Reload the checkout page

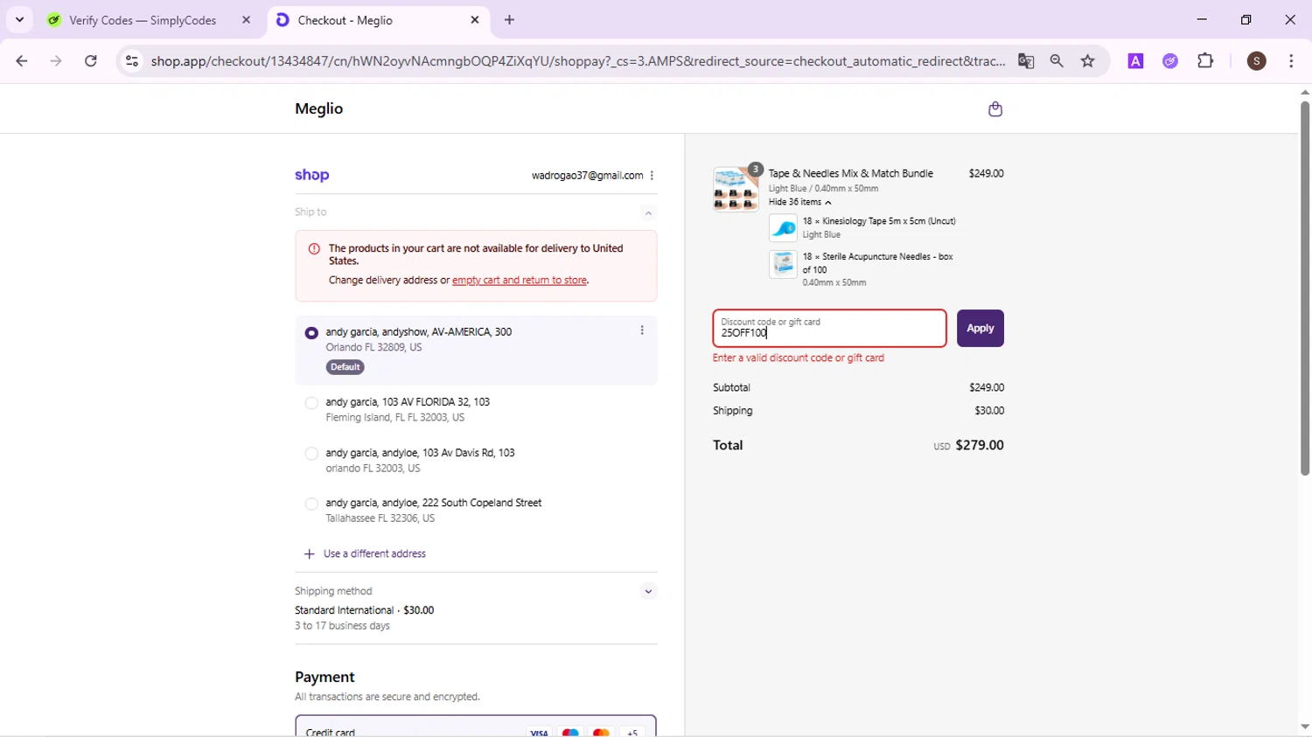(x=91, y=61)
